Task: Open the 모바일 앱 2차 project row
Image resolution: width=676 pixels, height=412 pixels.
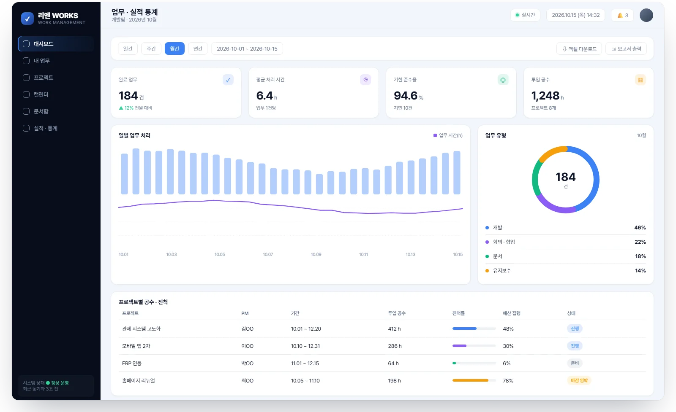Action: tap(382, 346)
